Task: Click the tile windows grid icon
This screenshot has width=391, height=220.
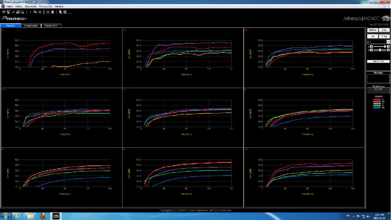Action: pyautogui.click(x=65, y=12)
